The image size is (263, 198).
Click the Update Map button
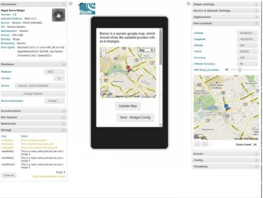pos(128,106)
